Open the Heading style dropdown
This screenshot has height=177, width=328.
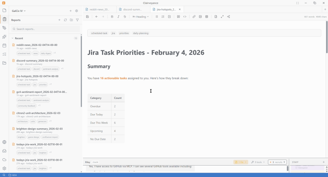pos(141,17)
